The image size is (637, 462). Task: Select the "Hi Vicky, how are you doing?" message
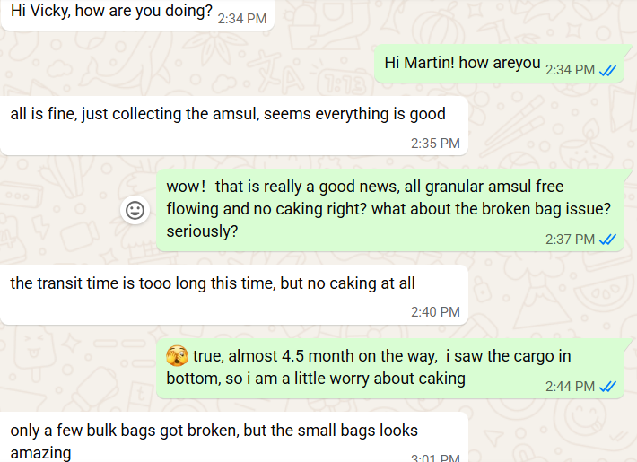[111, 14]
